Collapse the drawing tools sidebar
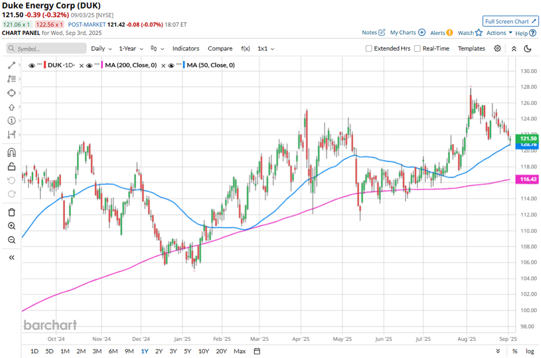 pos(12,258)
